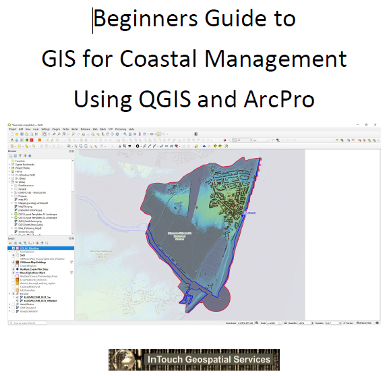Click the Coordinate field in status bar
This screenshot has height=376, width=391.
(x=245, y=323)
